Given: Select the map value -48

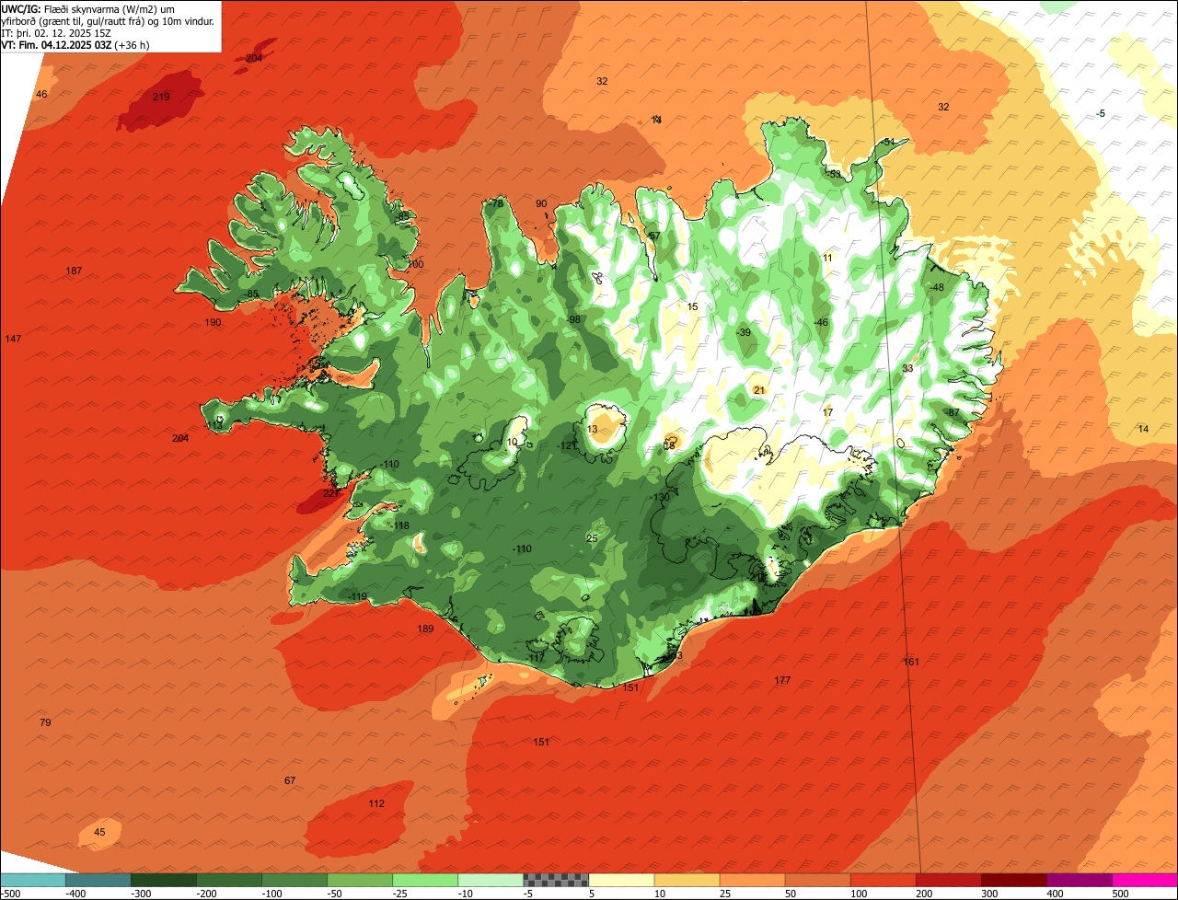Looking at the screenshot, I should coord(937,288).
